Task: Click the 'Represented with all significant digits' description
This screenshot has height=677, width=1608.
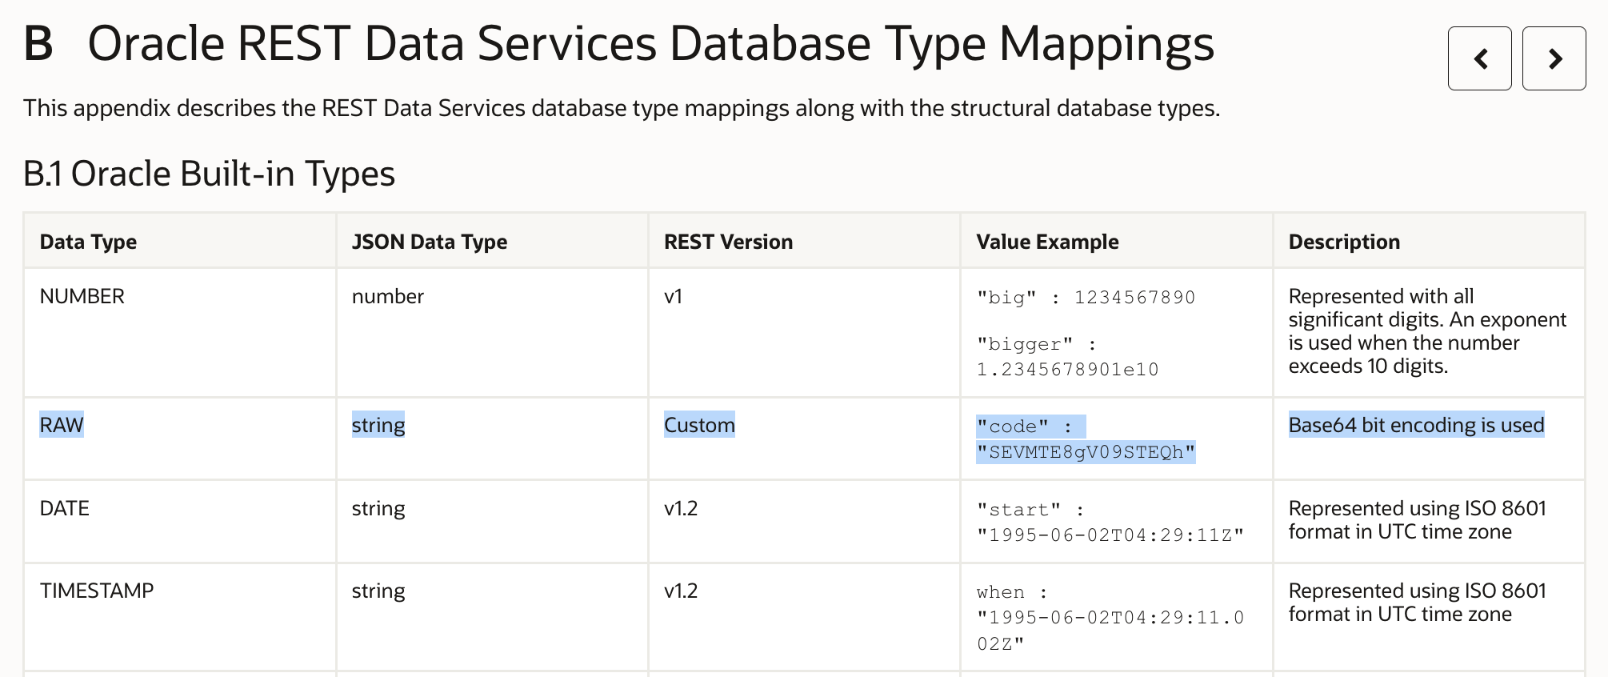Action: click(x=1427, y=330)
